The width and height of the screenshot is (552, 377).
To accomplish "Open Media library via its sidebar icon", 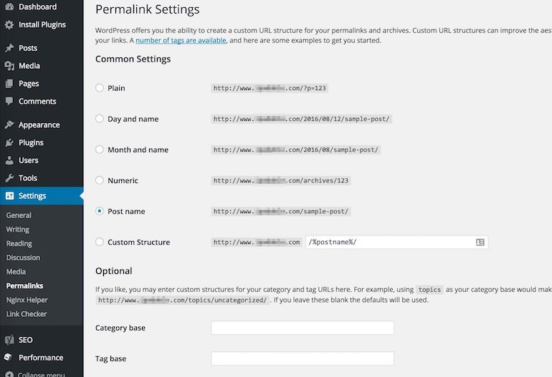I will tap(9, 66).
